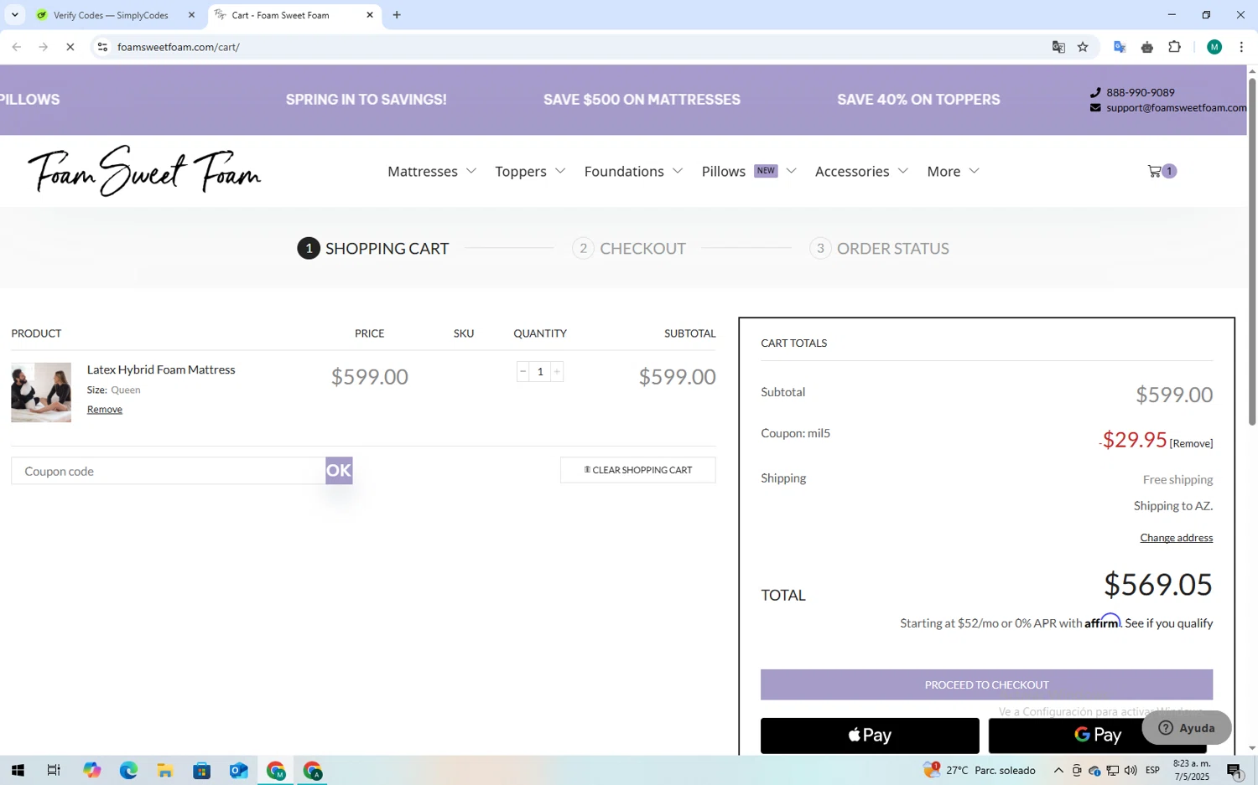Select the Shopping Cart step 1
This screenshot has width=1258, height=785.
(373, 248)
